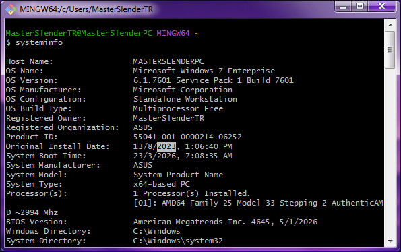Screen dimensions: 401x252
Task: Click 'Microsoft Corporation' value
Action: tap(183, 90)
